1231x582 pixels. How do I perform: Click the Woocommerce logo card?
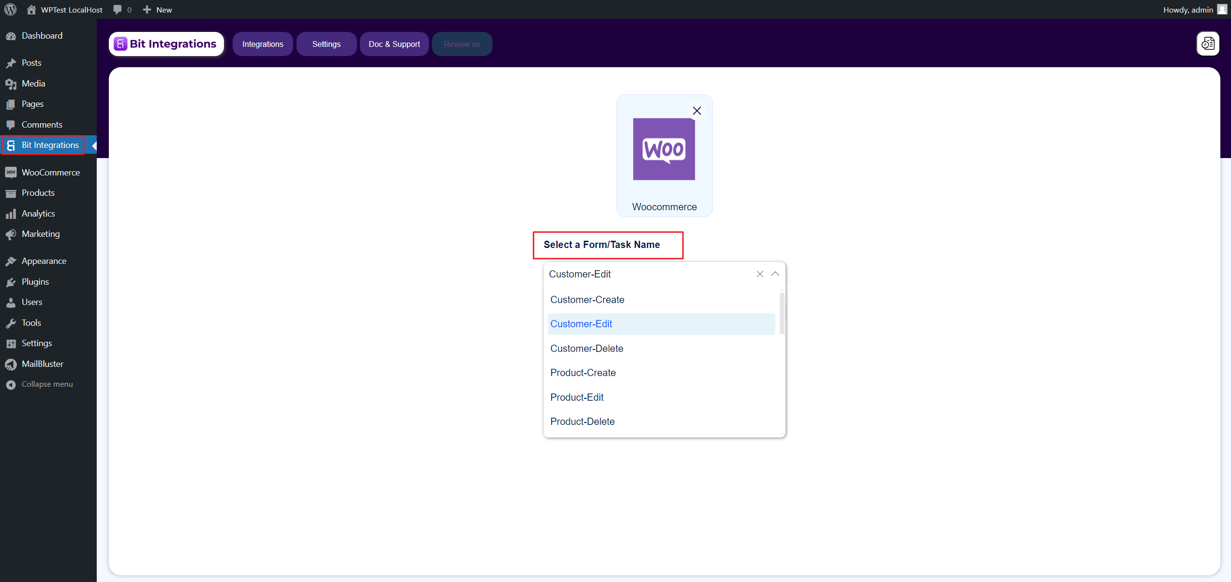[x=664, y=149]
